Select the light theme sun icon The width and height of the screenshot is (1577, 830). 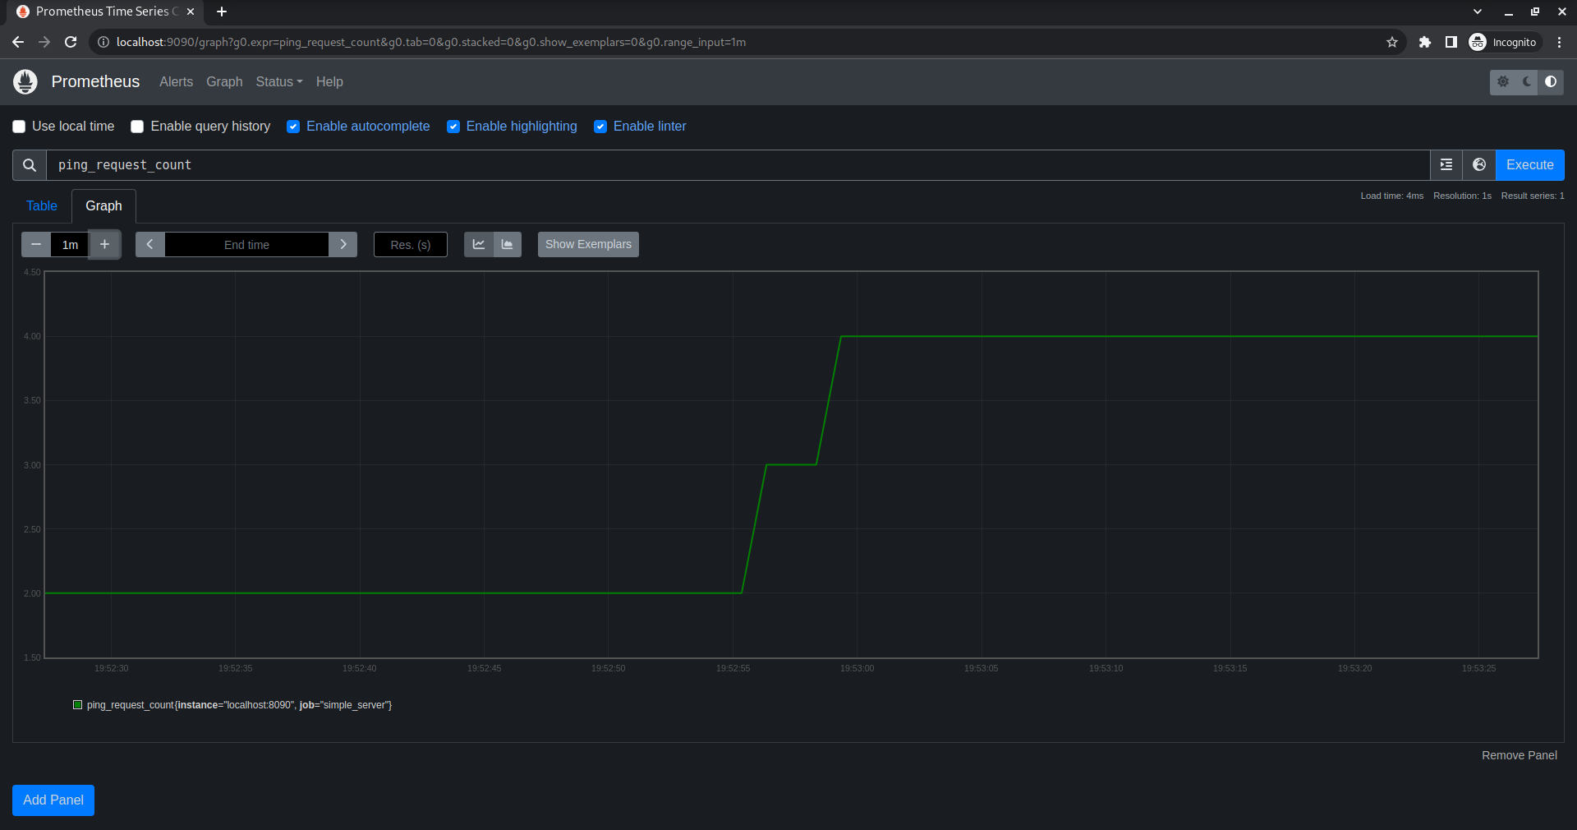(x=1503, y=82)
